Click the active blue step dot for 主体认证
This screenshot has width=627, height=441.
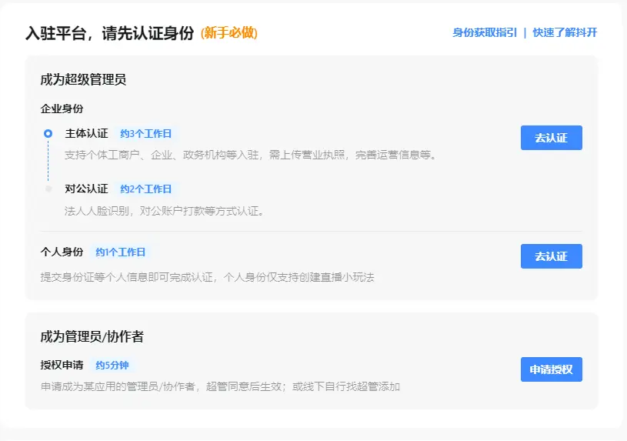48,134
